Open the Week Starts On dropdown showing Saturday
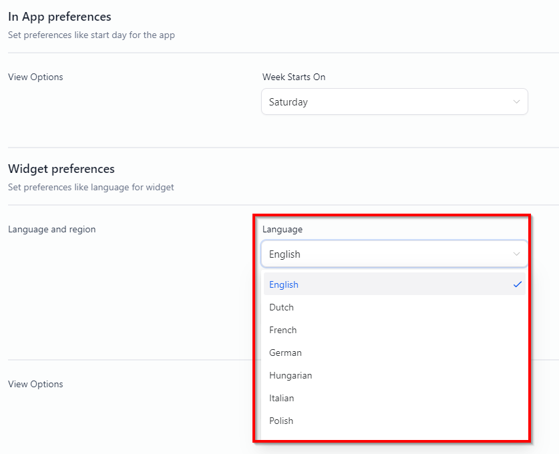The image size is (559, 454). pyautogui.click(x=394, y=102)
